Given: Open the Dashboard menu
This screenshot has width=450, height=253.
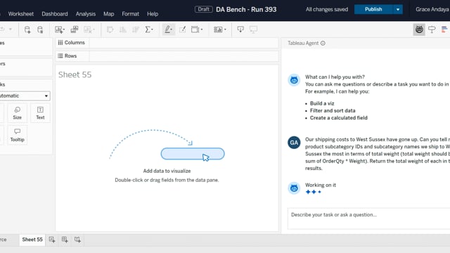Looking at the screenshot, I should tap(55, 14).
